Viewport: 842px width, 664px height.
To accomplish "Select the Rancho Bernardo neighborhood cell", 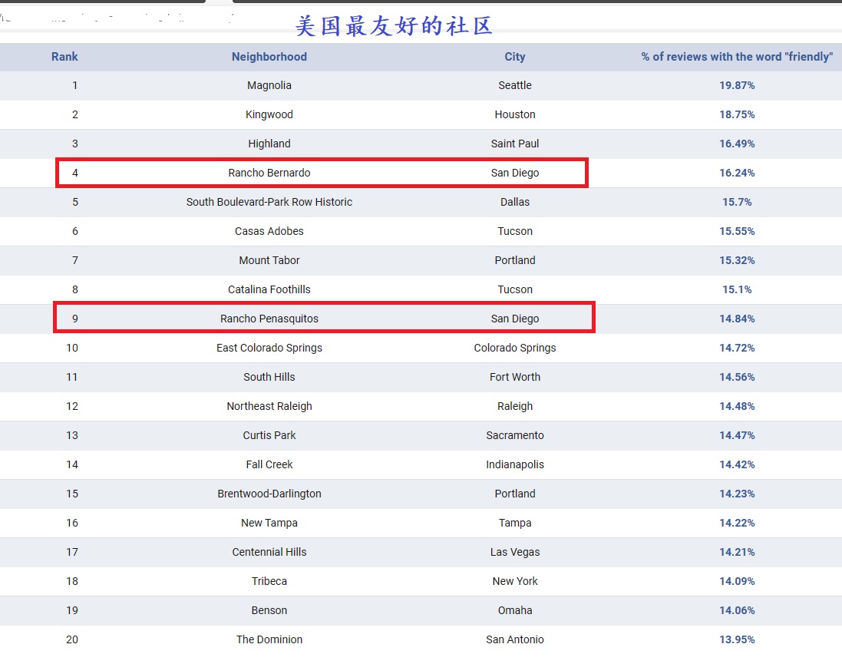I will click(269, 173).
